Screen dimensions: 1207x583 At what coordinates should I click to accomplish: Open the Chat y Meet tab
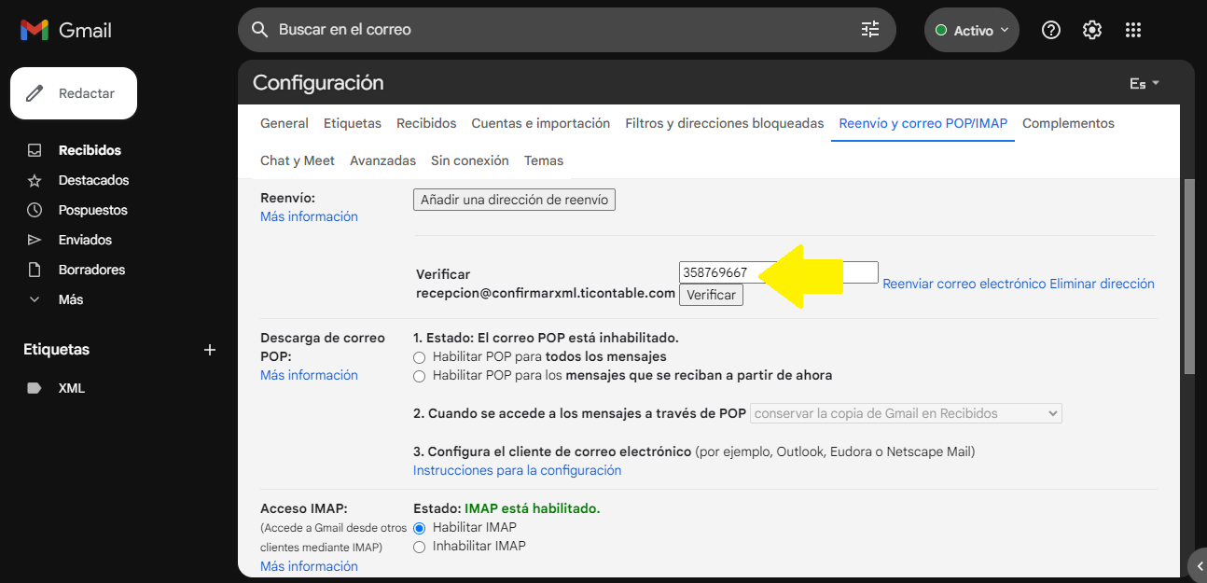[x=298, y=160]
